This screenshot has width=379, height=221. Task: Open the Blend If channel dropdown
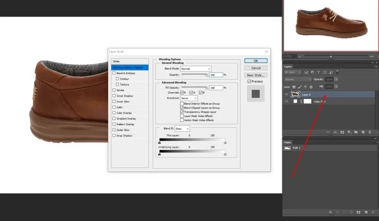[182, 128]
